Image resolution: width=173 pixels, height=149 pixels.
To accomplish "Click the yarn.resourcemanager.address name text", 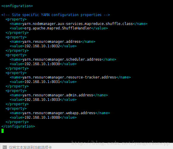I will click(x=52, y=42).
